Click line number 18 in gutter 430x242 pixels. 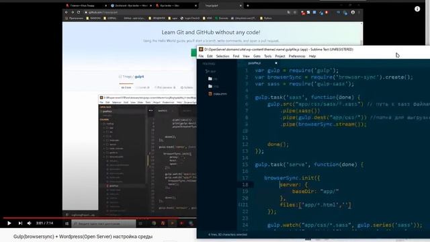point(245,185)
